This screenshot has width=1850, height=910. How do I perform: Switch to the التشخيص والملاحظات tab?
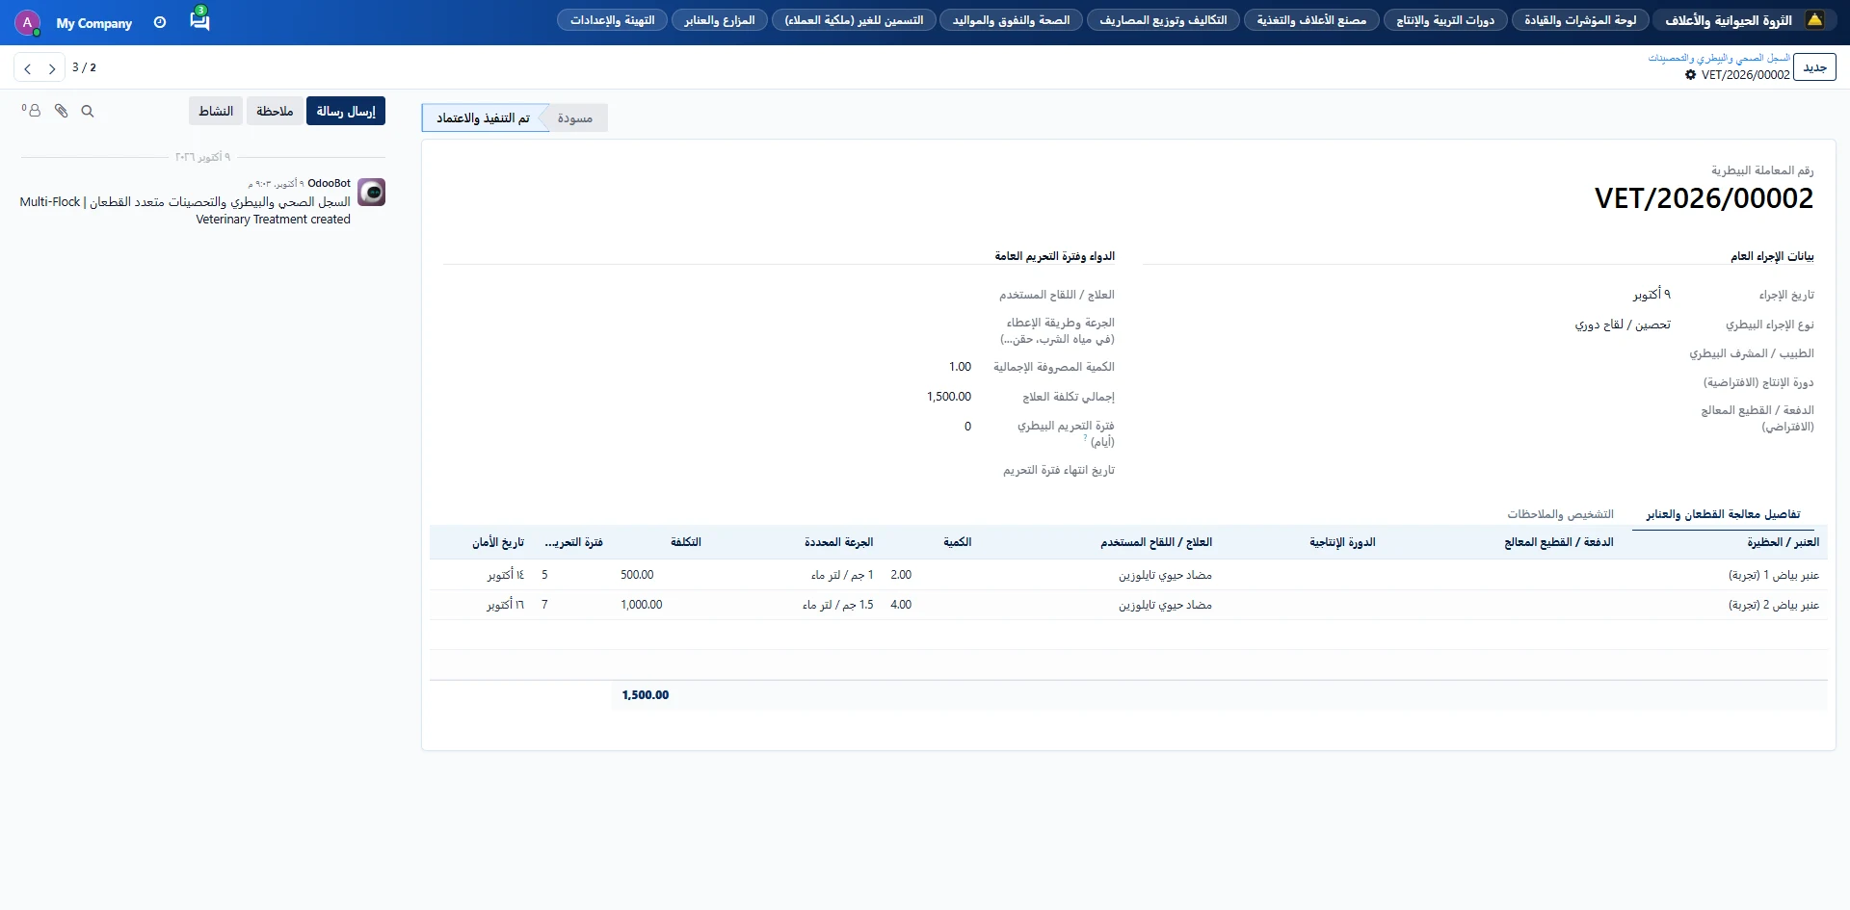coord(1560,514)
